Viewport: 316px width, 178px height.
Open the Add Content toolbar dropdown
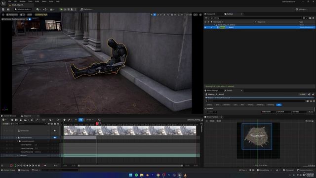tap(38, 9)
